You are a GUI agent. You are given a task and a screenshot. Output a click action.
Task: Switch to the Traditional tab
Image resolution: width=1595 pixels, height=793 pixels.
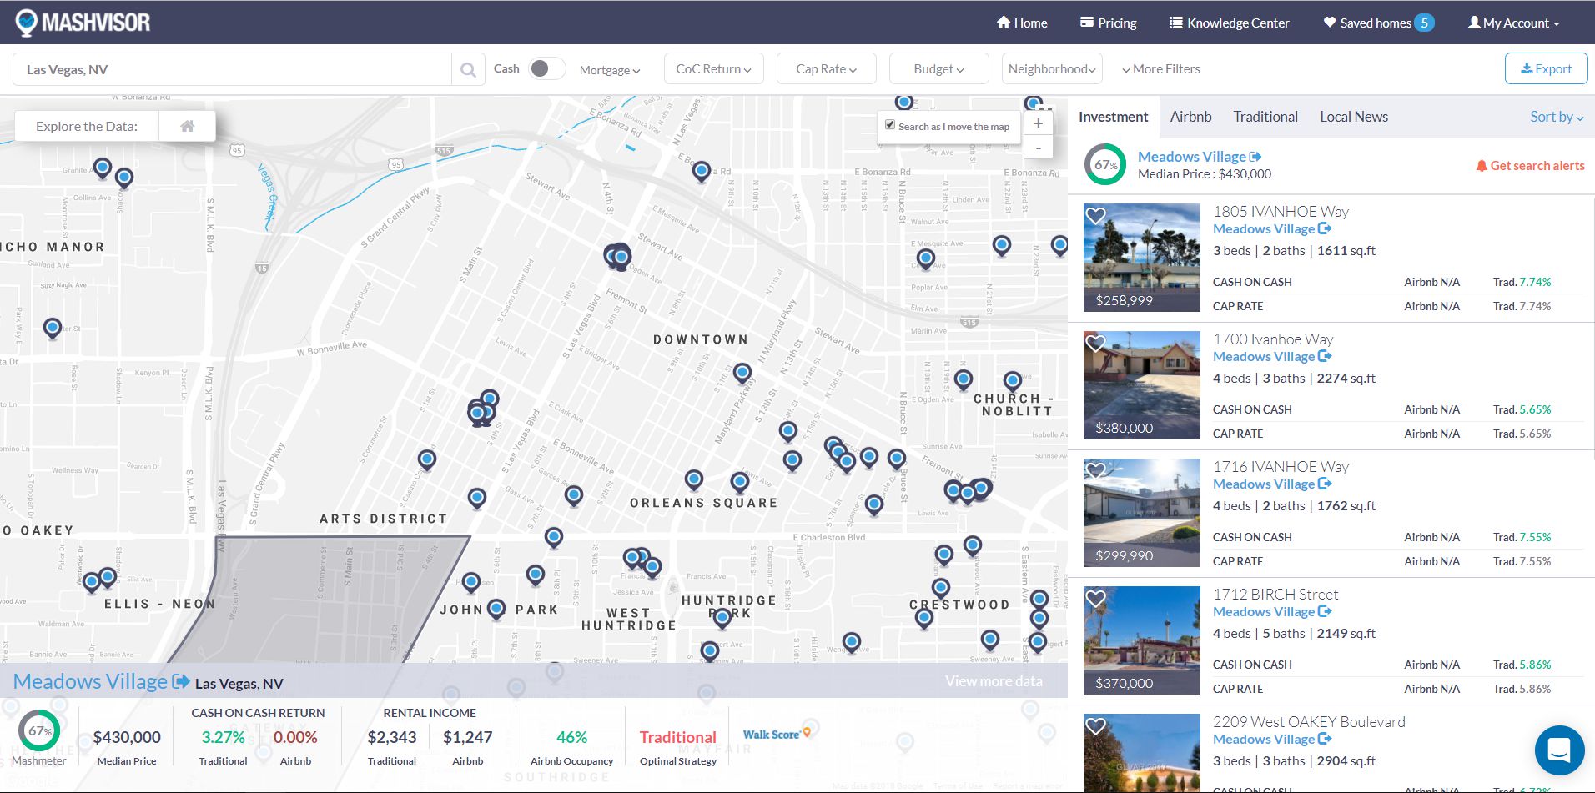tap(1265, 117)
